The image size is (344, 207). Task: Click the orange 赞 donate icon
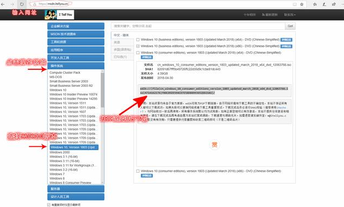[x=214, y=145]
